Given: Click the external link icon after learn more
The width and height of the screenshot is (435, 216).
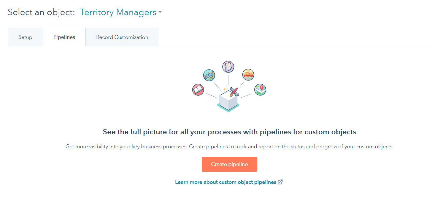Looking at the screenshot, I should [x=280, y=182].
